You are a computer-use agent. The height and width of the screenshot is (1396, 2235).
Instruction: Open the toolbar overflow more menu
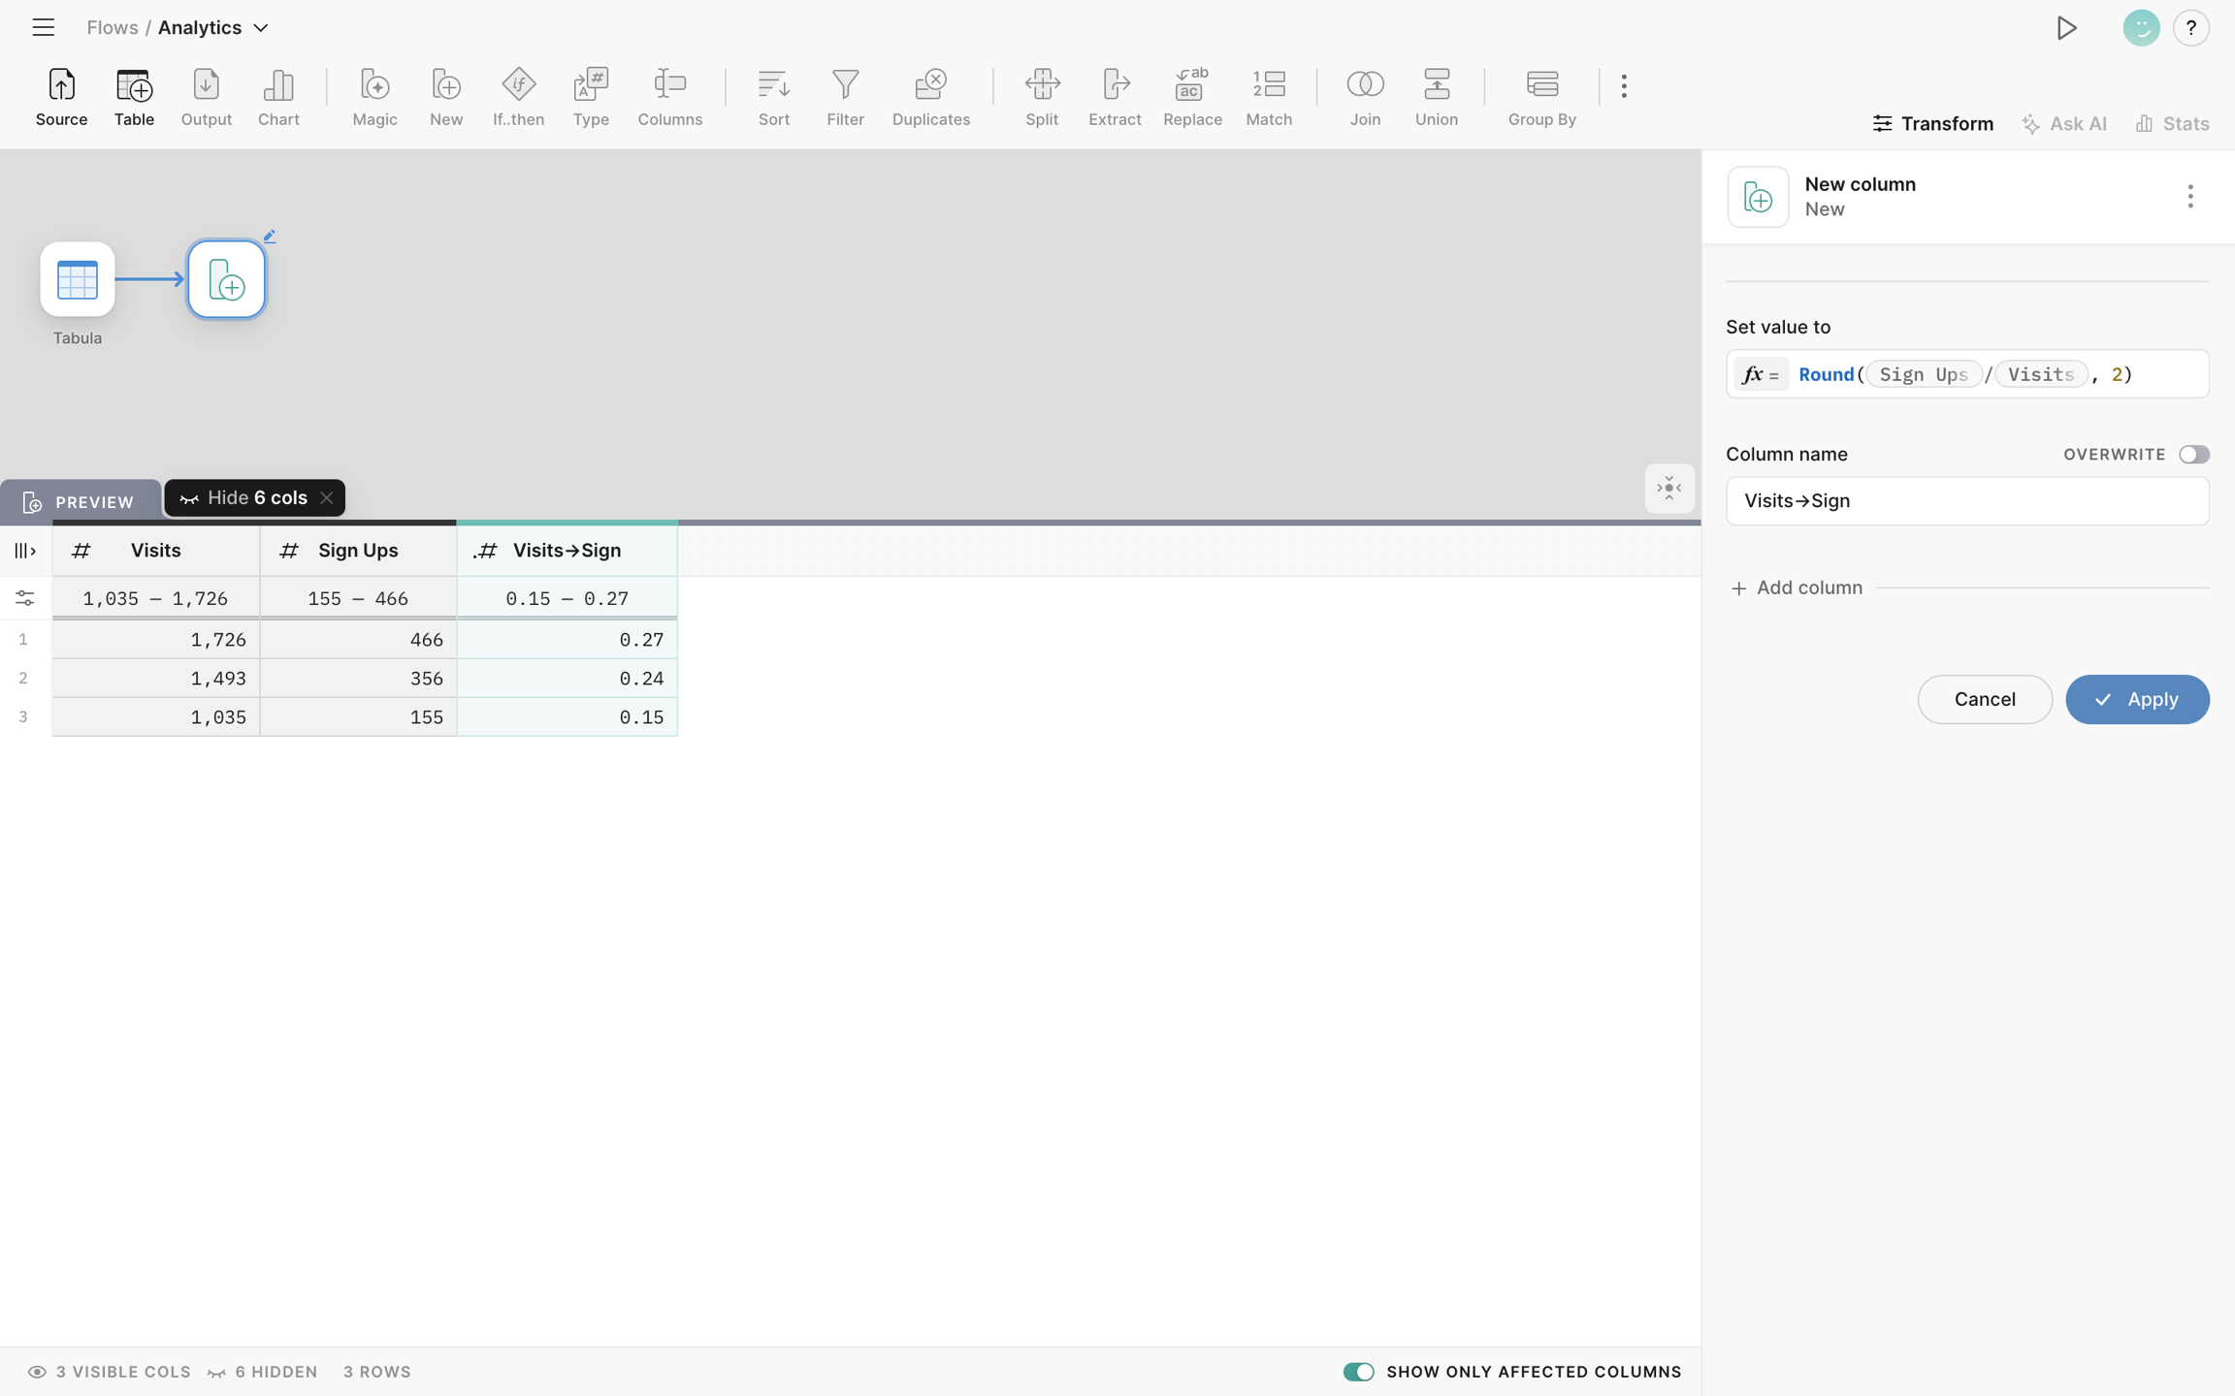coord(1624,86)
